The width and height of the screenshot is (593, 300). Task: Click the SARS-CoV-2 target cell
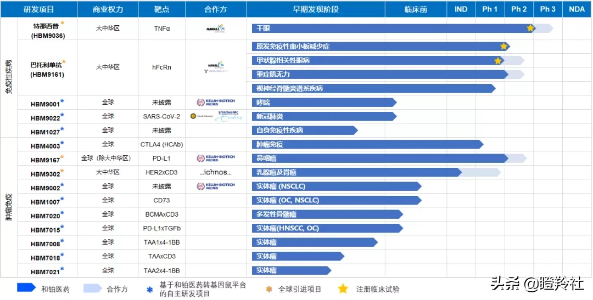point(162,116)
